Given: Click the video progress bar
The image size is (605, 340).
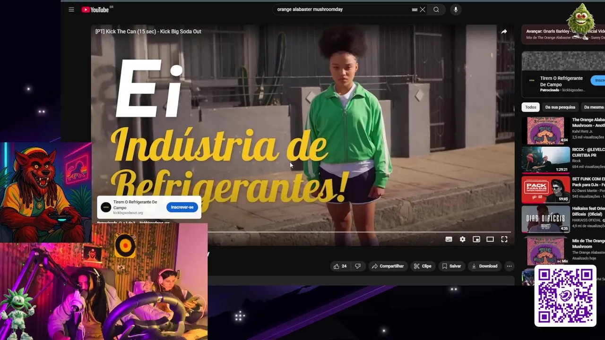Looking at the screenshot, I should click(360, 232).
